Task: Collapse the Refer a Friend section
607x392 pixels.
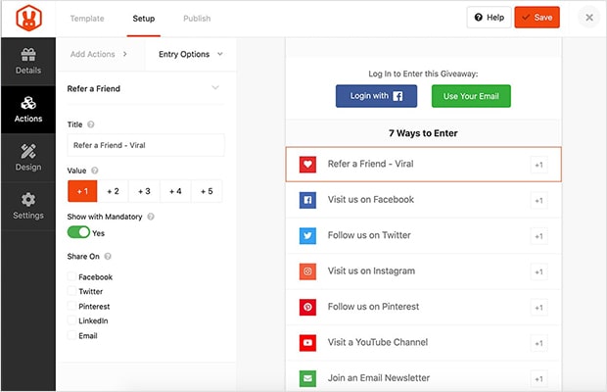Action: pos(215,88)
